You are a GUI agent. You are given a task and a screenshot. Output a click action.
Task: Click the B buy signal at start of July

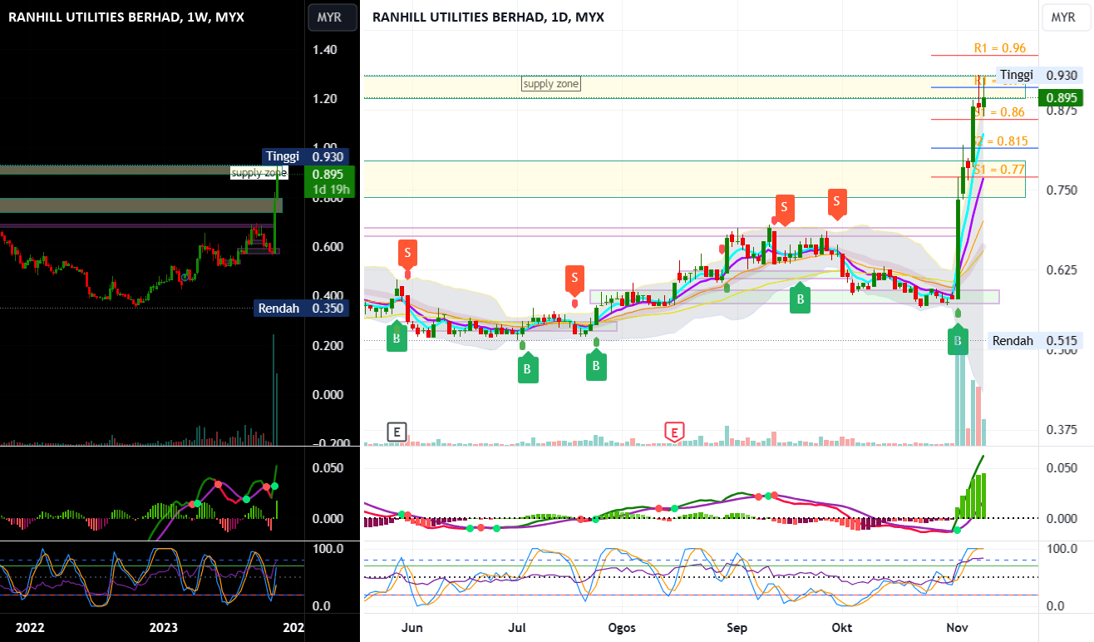[527, 368]
